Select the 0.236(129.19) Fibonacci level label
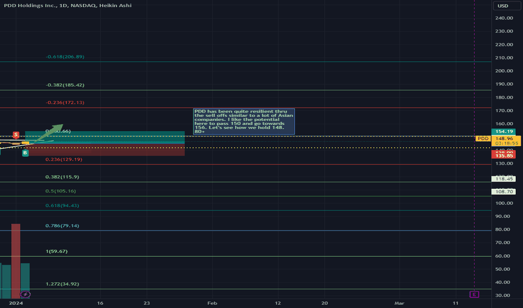 click(x=64, y=159)
